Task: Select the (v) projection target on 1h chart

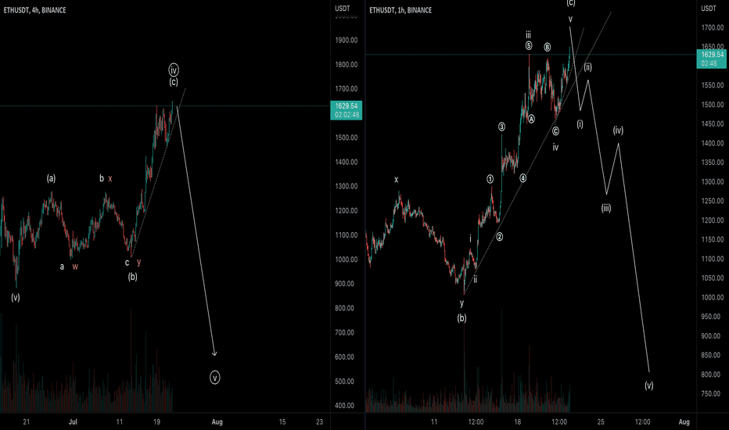Action: (649, 385)
